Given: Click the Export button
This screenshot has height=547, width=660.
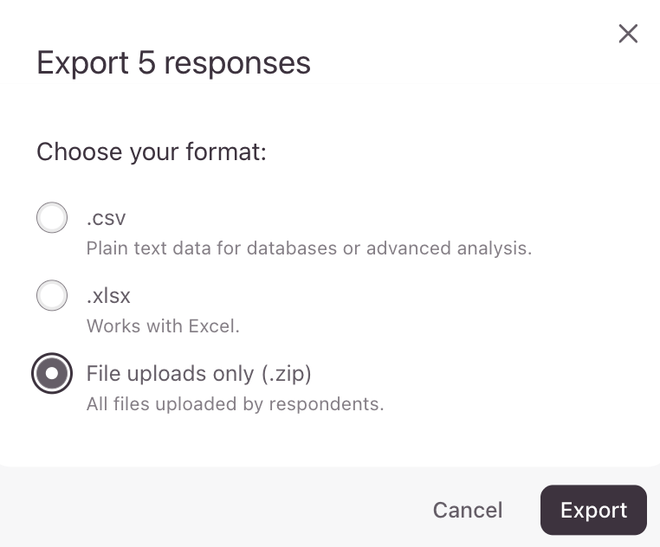Looking at the screenshot, I should 593,510.
